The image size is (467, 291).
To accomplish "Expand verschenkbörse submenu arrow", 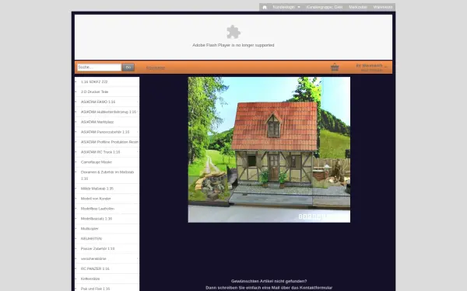I will pos(138,258).
